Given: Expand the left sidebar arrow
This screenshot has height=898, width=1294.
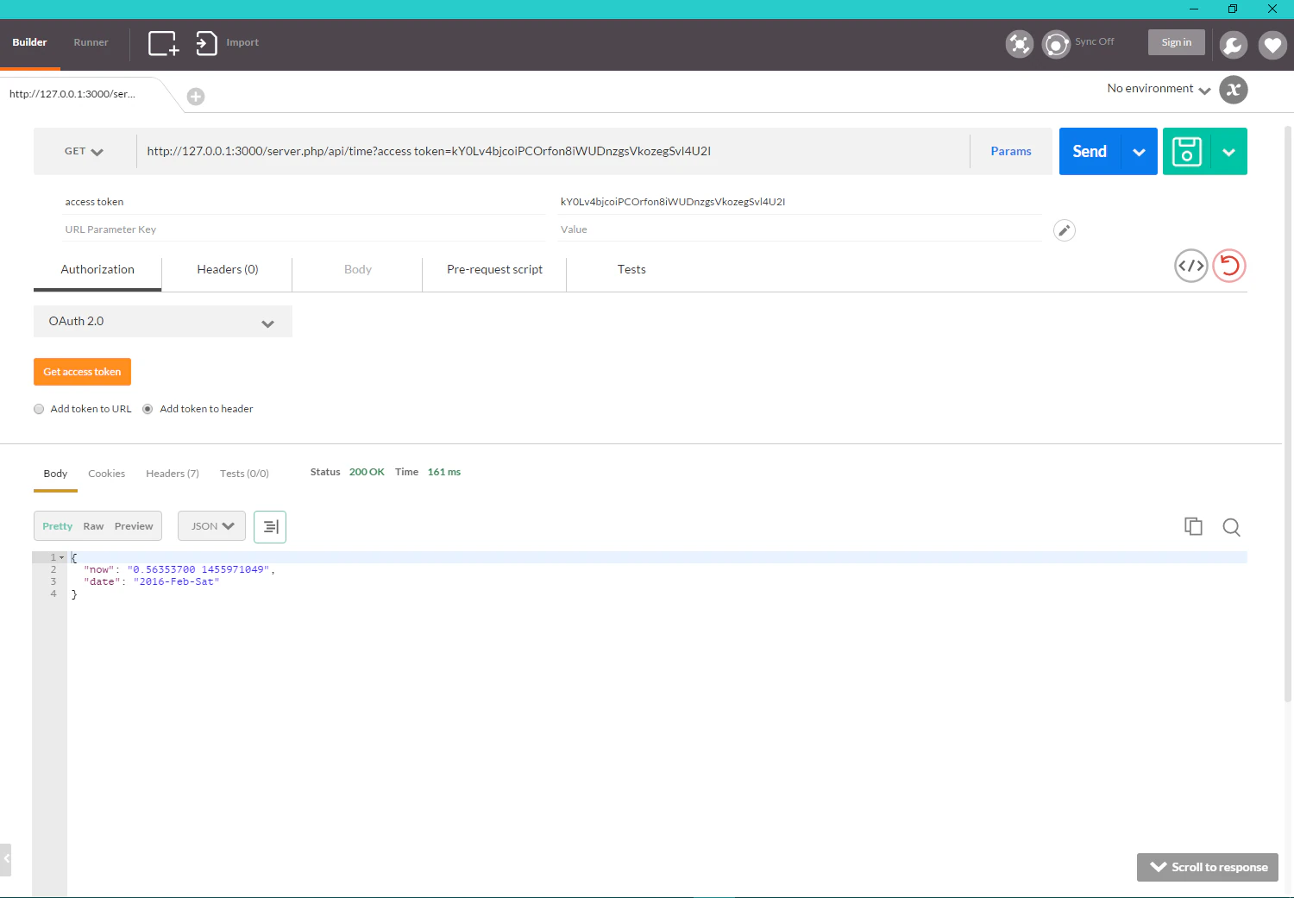Looking at the screenshot, I should 5,859.
